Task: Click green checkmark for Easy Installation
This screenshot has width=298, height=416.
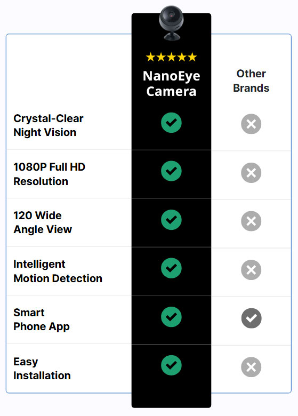Action: [171, 365]
